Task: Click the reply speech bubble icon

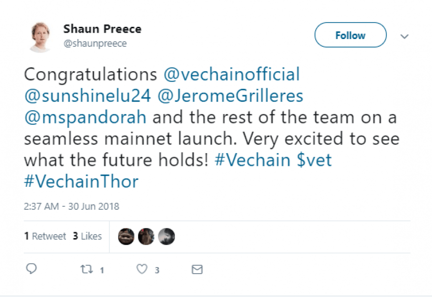Action: coord(32,269)
